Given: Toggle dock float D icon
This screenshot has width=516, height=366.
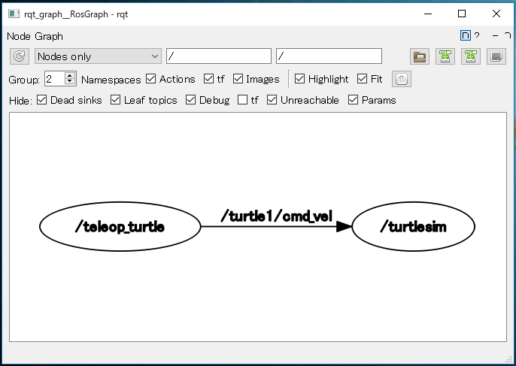Looking at the screenshot, I should [466, 35].
